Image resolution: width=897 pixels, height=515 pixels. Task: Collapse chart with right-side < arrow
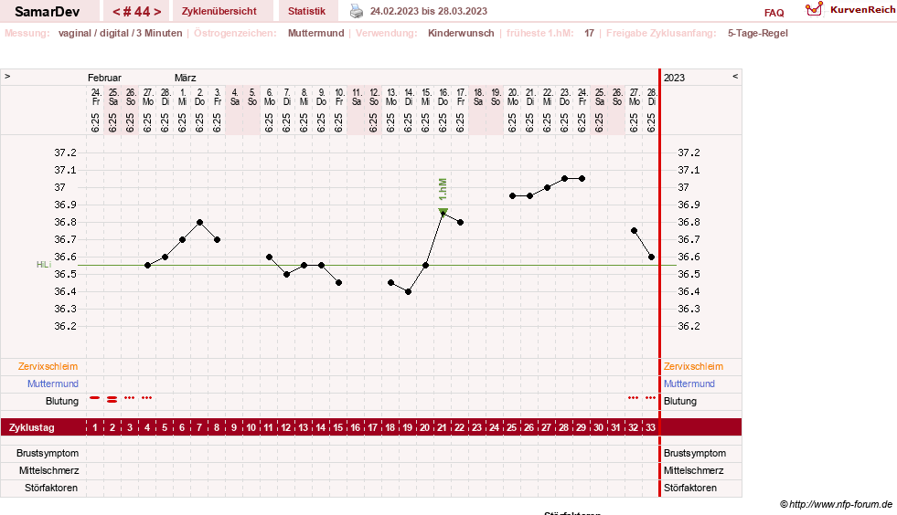(x=735, y=76)
